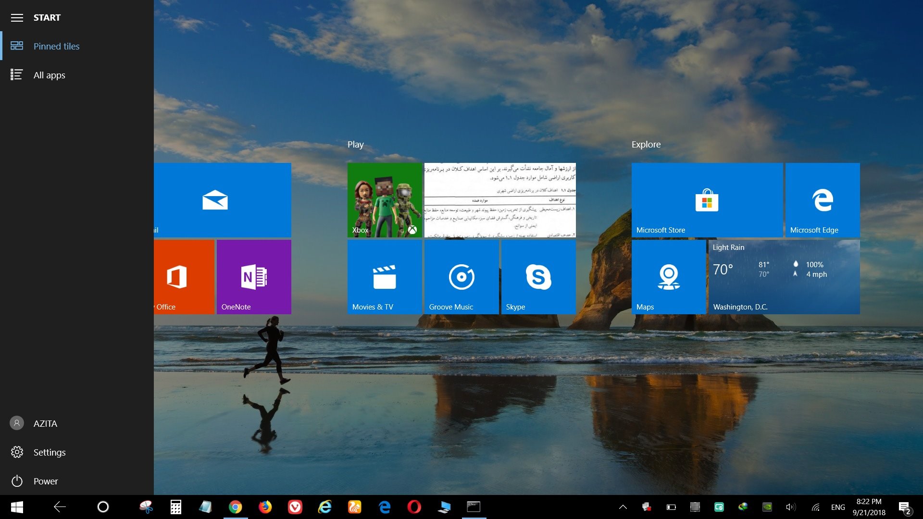Image resolution: width=923 pixels, height=519 pixels.
Task: Open Movies & TV tile
Action: coord(385,277)
